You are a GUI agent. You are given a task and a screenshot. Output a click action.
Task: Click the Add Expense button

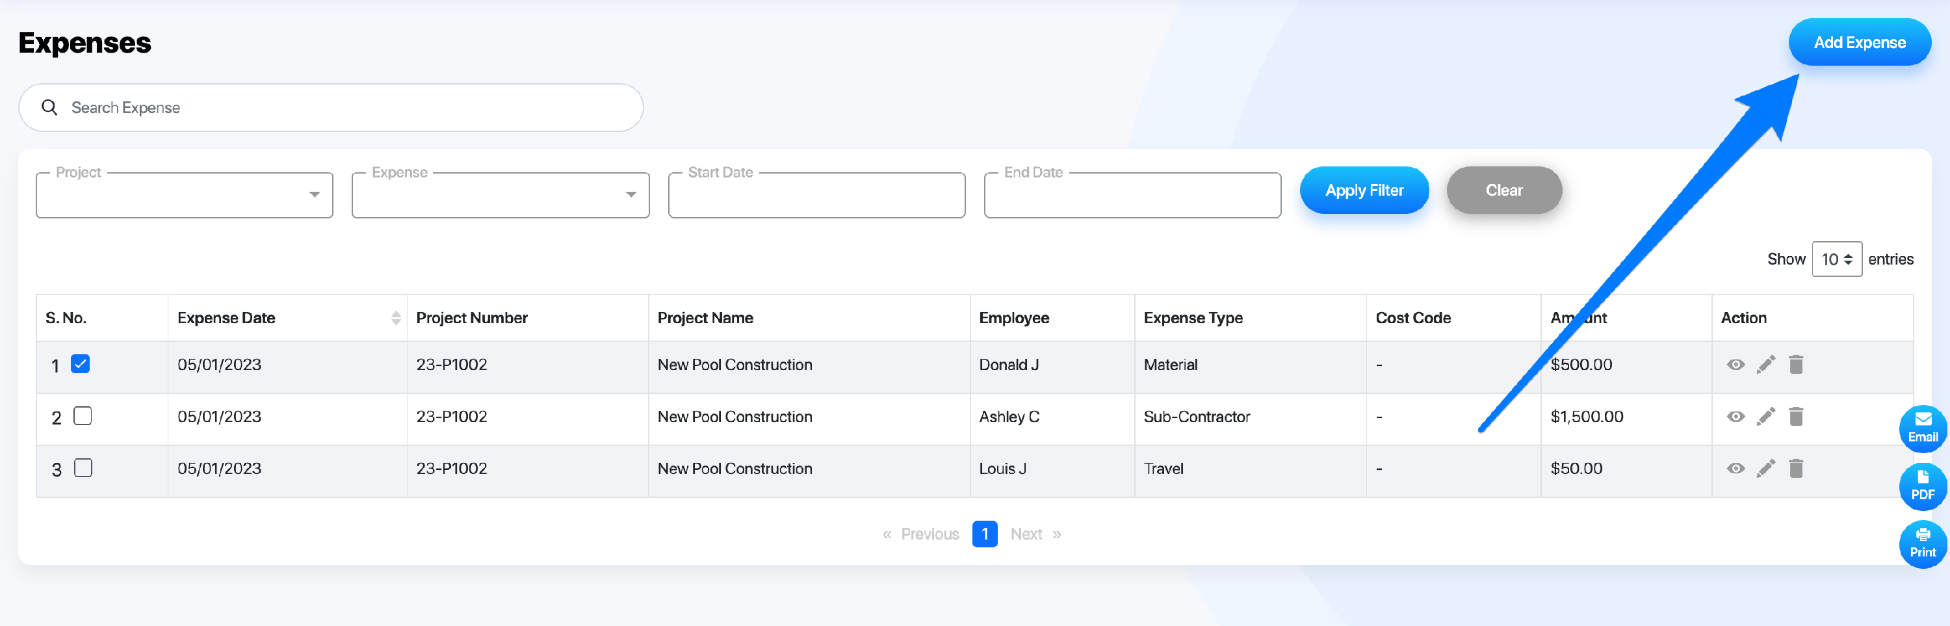point(1859,42)
